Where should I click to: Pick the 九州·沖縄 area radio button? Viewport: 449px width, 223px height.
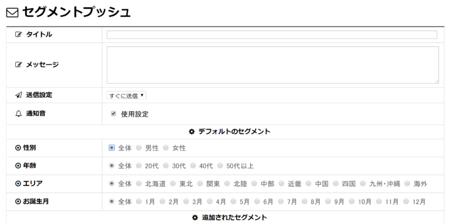363,183
